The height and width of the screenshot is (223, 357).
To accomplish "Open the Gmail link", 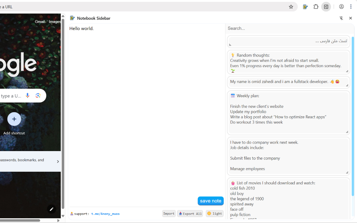I will coord(40,22).
